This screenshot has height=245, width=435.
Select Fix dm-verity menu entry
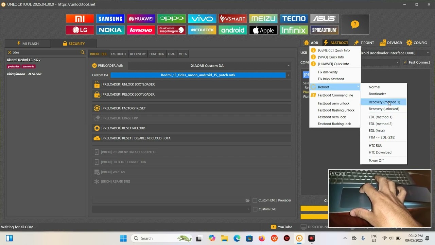(335, 72)
